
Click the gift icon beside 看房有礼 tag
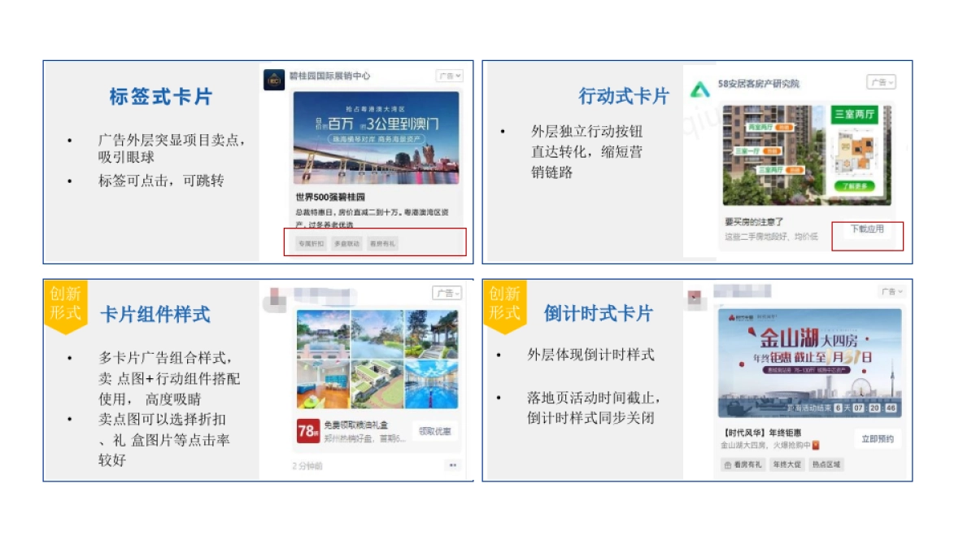727,464
